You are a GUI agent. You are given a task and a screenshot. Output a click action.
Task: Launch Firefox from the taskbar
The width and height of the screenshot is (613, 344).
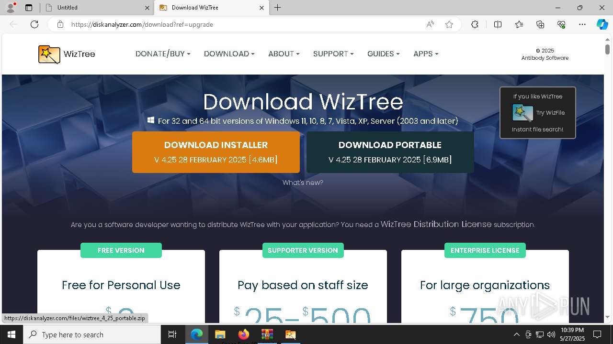[x=244, y=334]
